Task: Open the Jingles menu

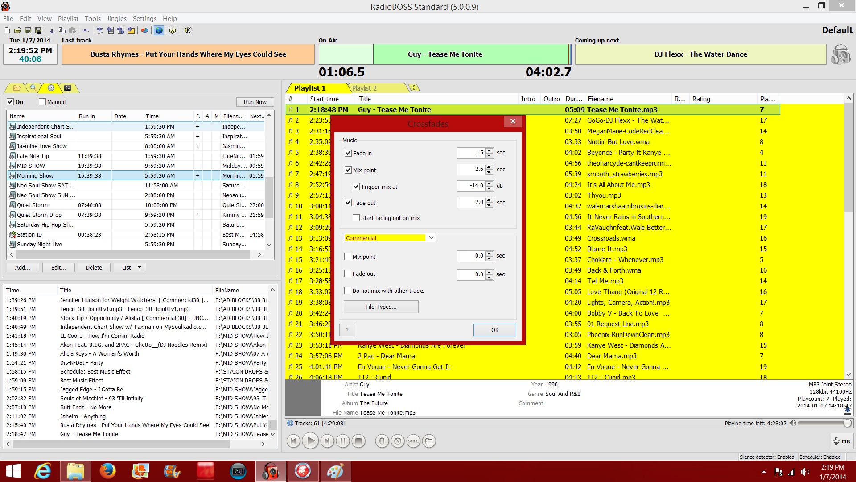Action: [x=116, y=19]
